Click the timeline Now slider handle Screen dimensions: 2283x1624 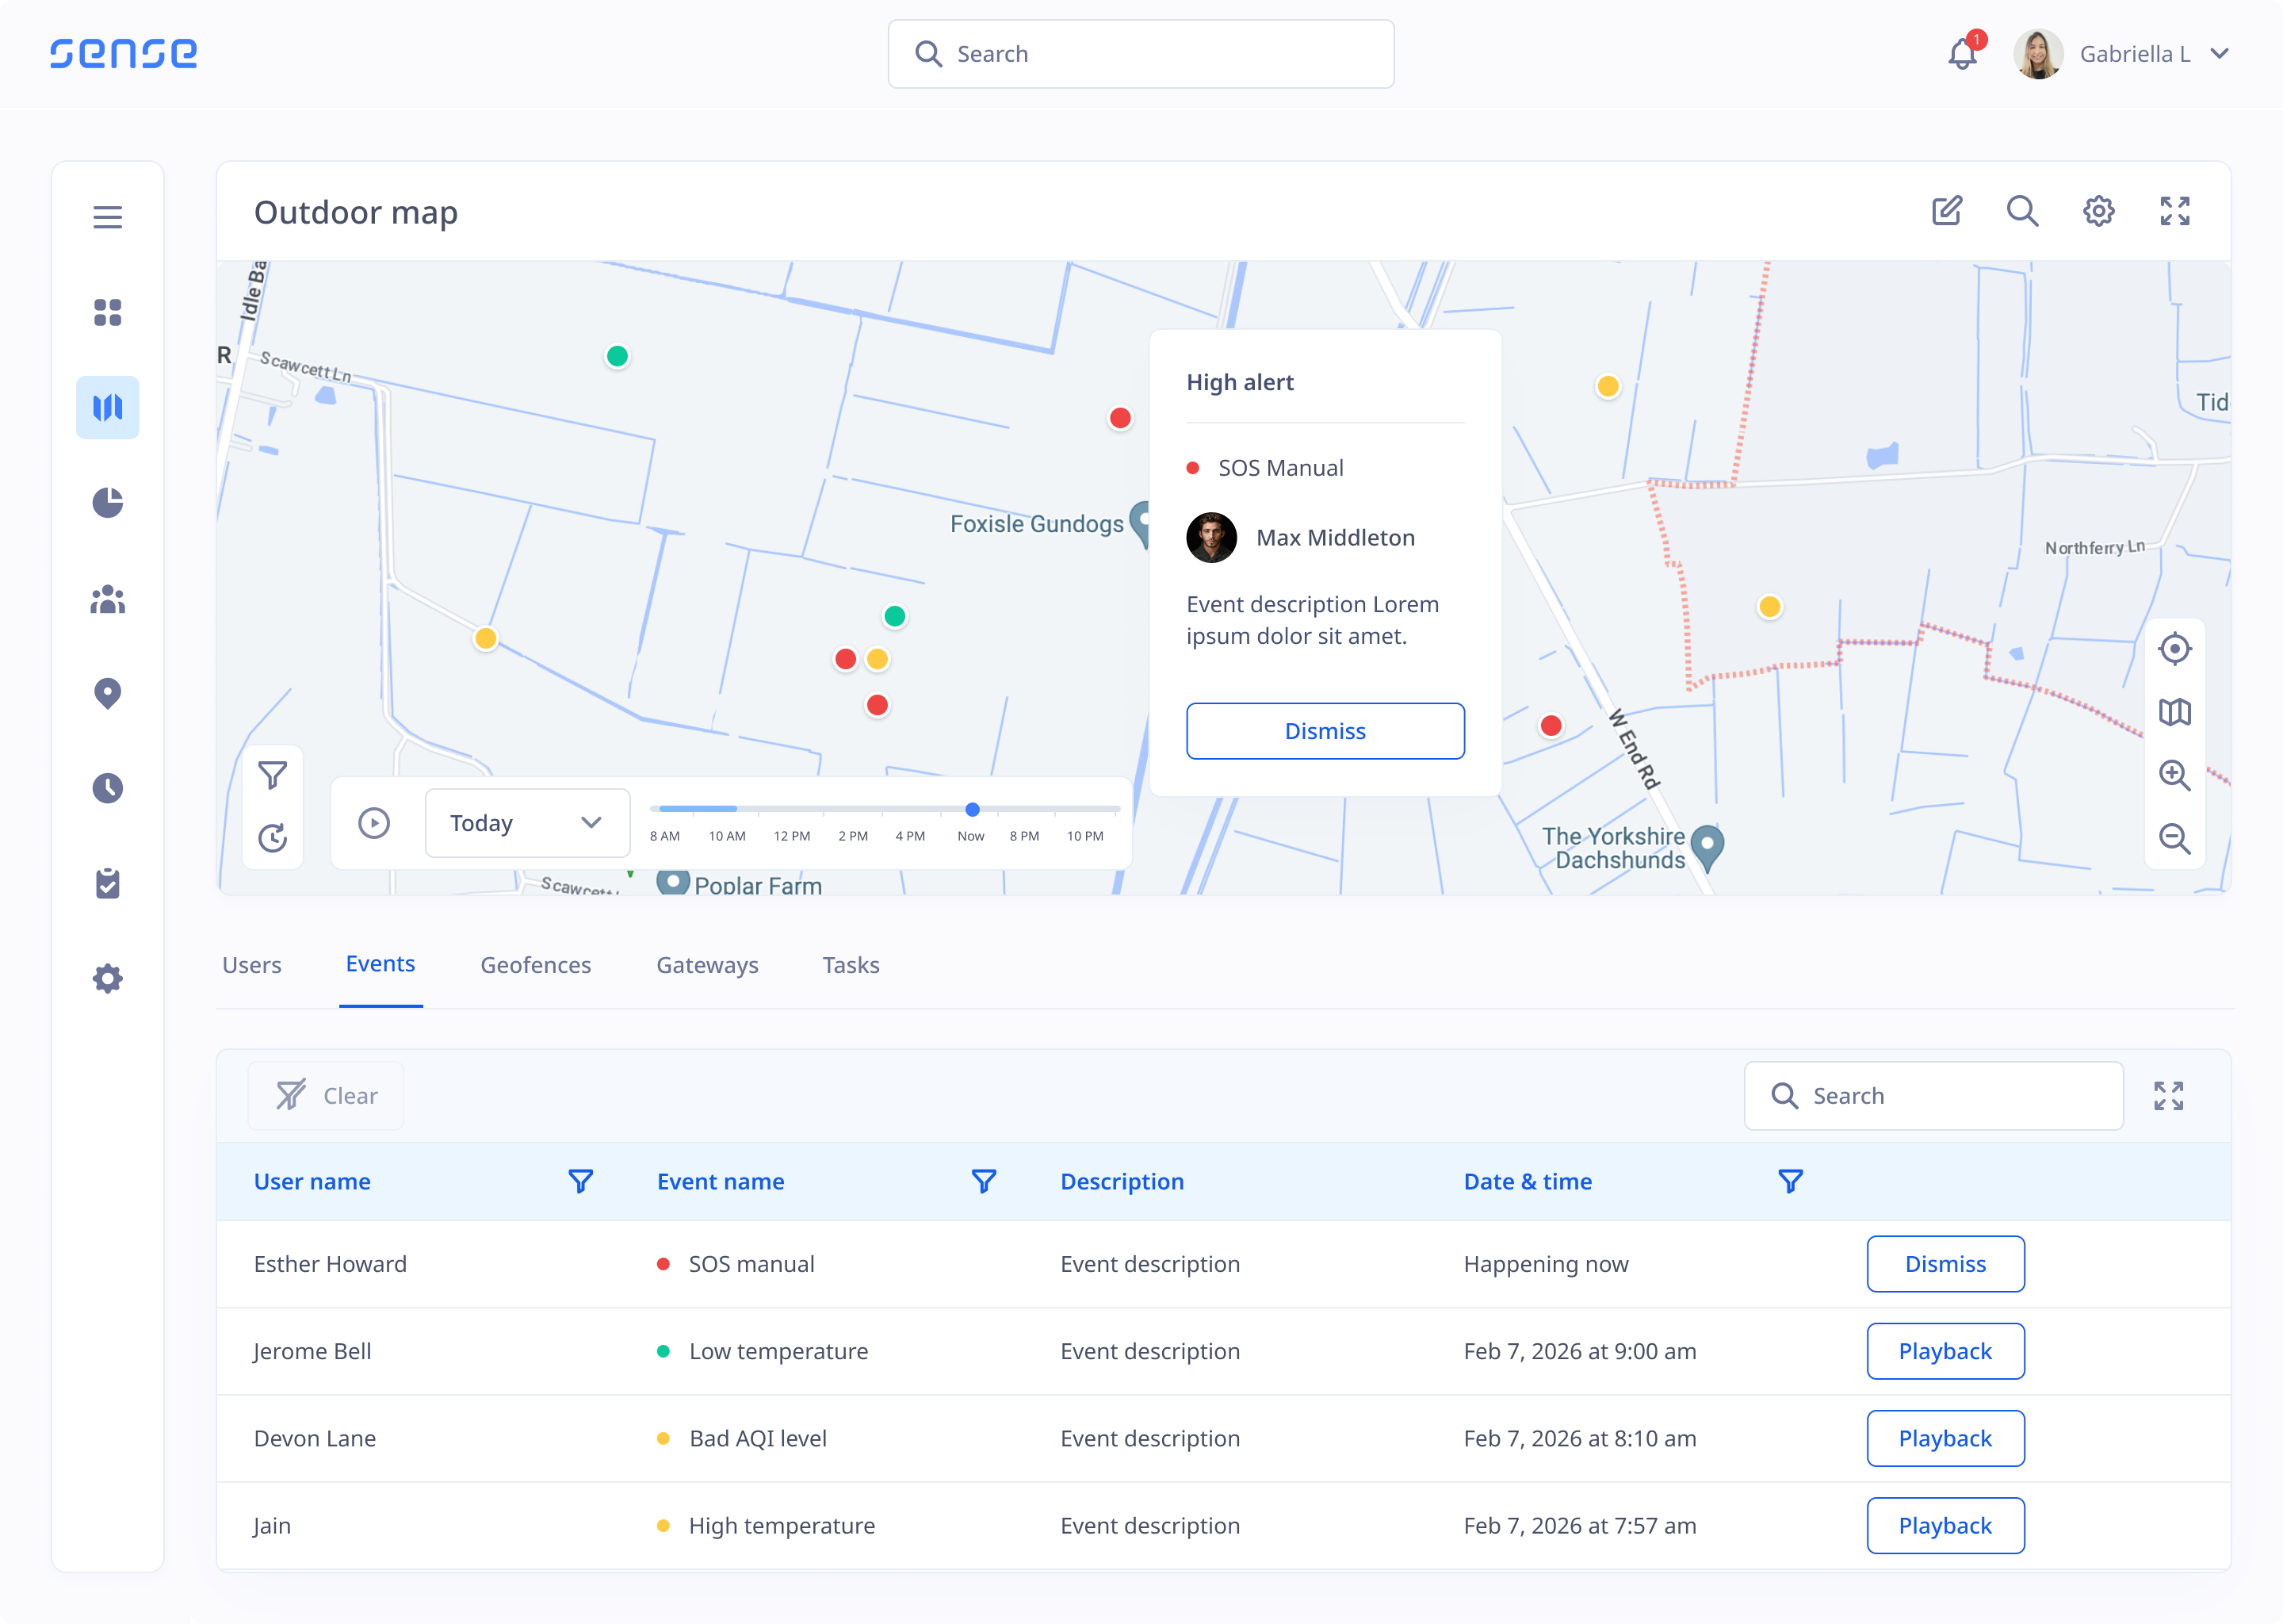972,809
